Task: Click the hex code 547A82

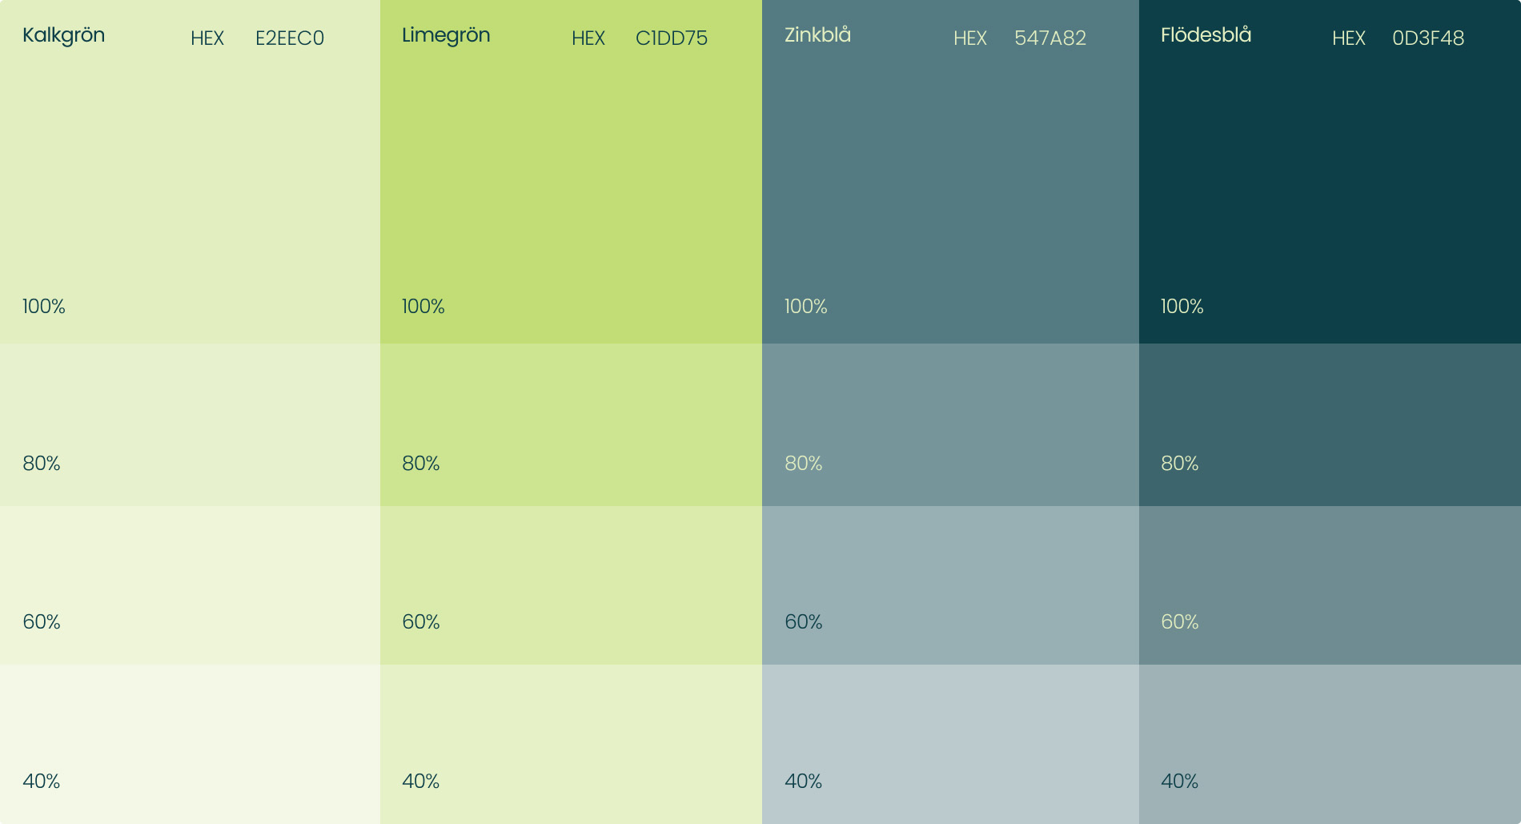Action: click(x=1050, y=38)
